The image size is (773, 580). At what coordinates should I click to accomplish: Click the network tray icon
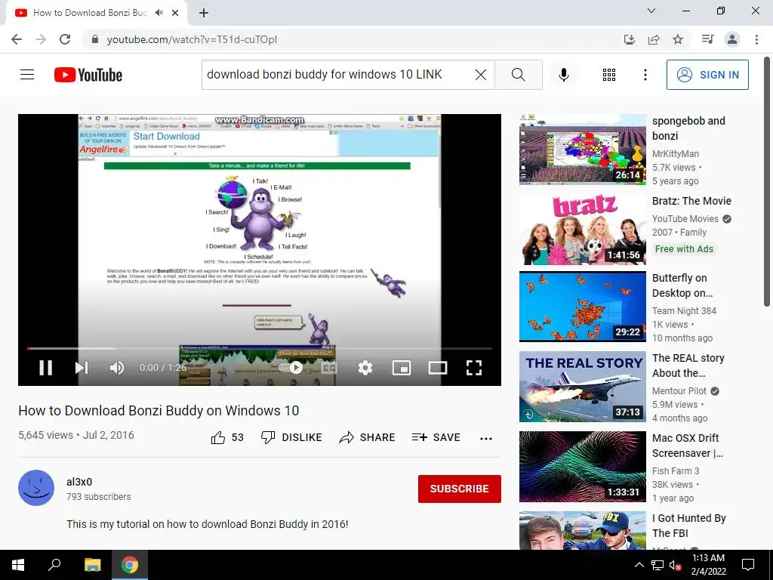pyautogui.click(x=658, y=565)
